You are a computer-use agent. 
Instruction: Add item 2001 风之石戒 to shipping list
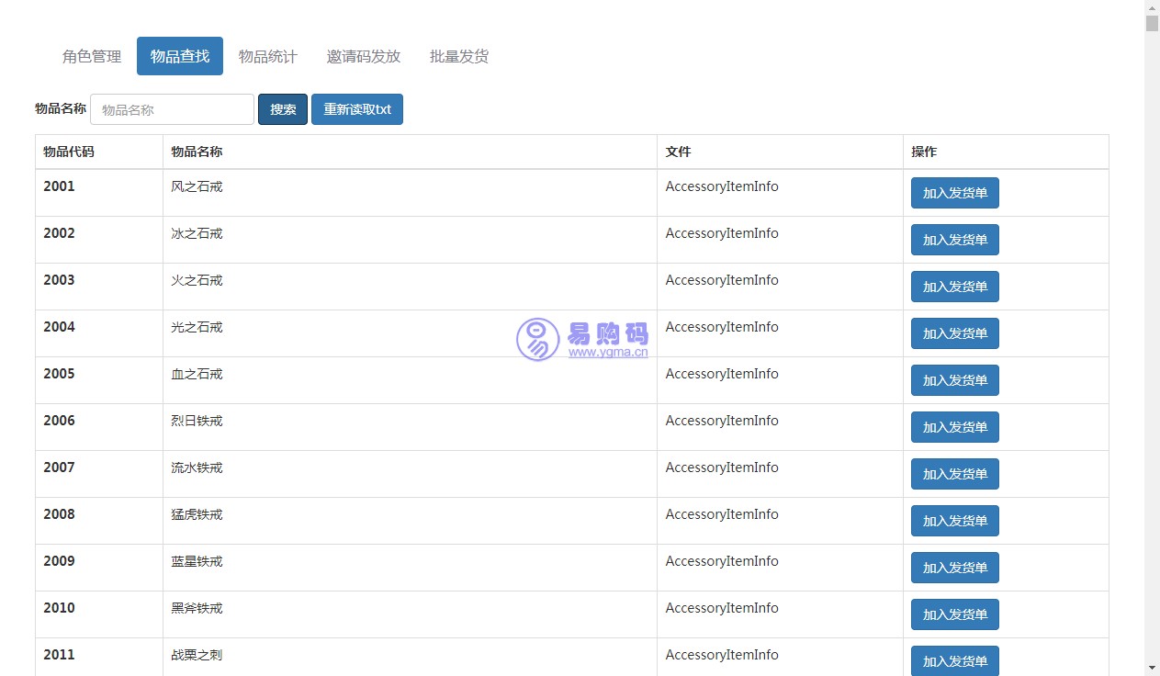(954, 193)
